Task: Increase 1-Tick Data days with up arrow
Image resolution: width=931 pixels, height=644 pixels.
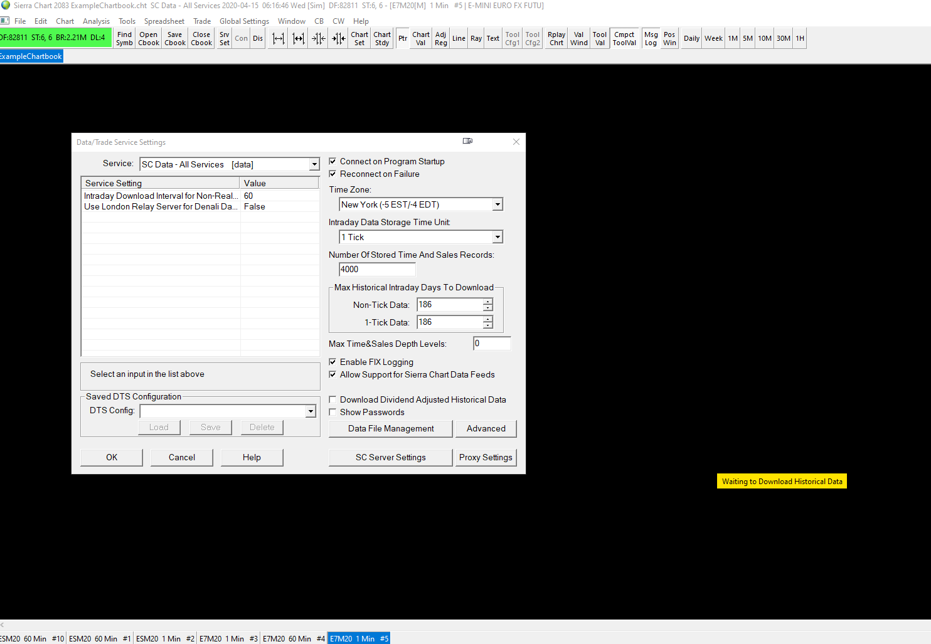Action: (x=487, y=319)
